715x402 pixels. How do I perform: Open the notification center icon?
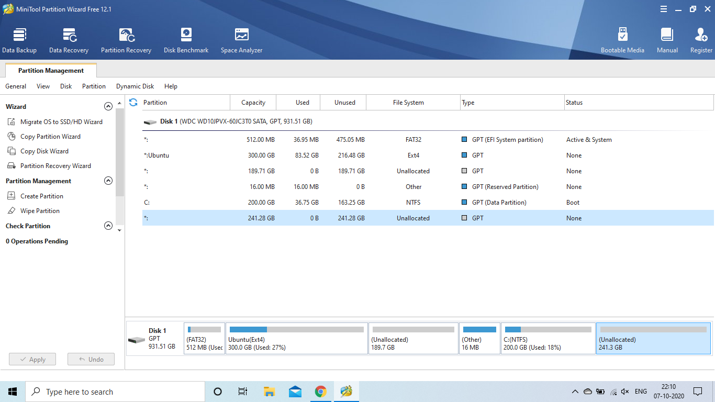[x=697, y=392]
